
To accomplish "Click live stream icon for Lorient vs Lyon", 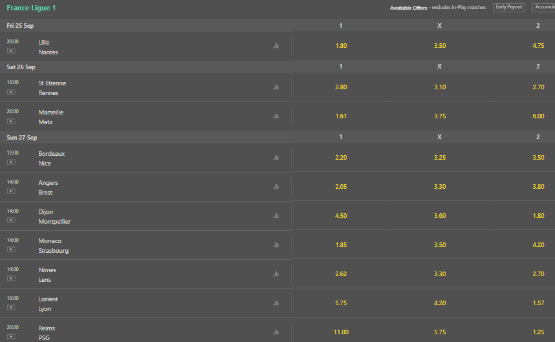I will coord(11,308).
